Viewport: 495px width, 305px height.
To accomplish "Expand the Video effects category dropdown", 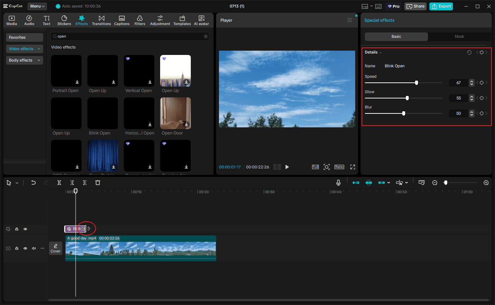I will tap(25, 49).
